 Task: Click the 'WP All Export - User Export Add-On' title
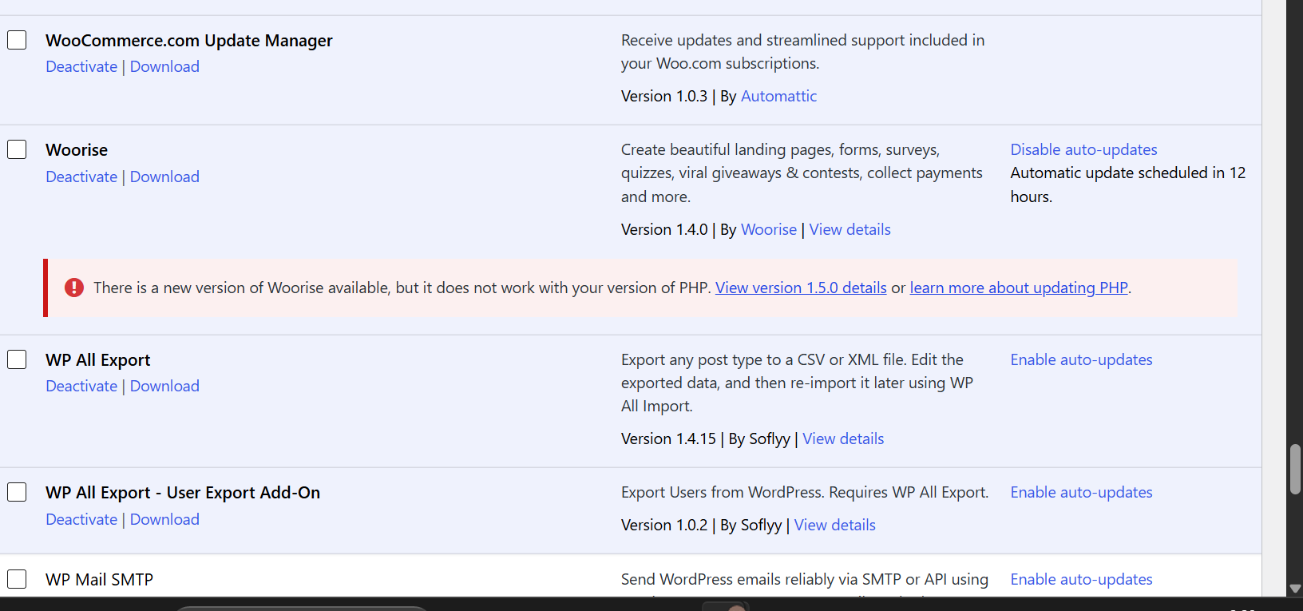pyautogui.click(x=183, y=492)
